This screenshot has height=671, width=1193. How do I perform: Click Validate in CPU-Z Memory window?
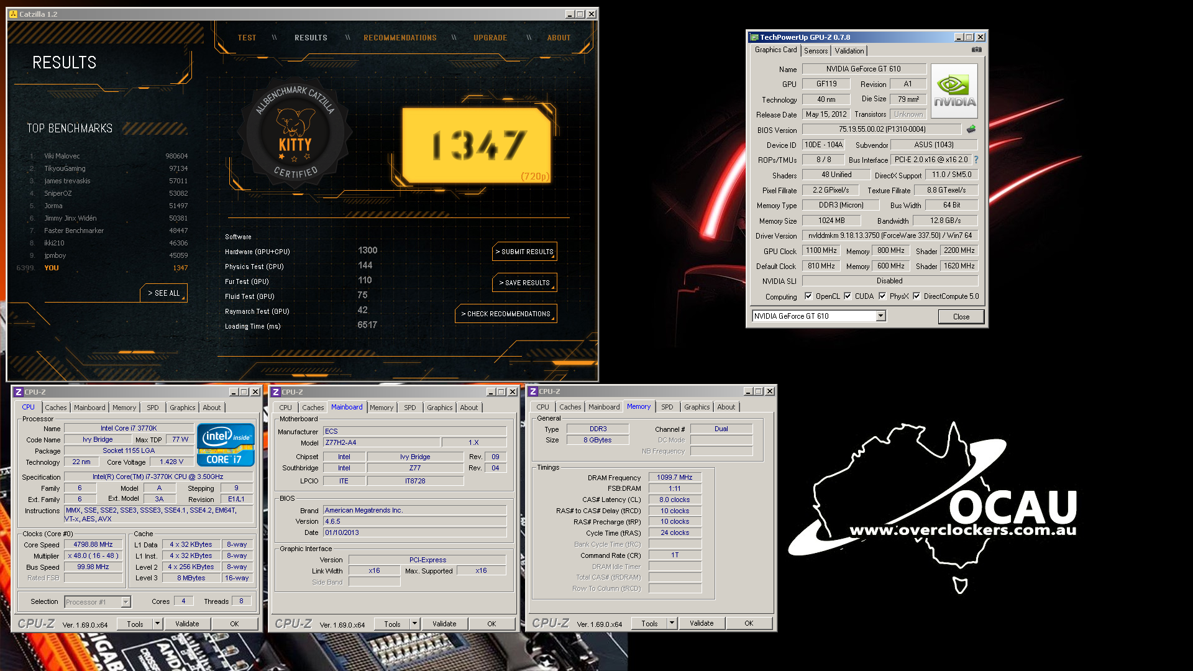pyautogui.click(x=702, y=623)
